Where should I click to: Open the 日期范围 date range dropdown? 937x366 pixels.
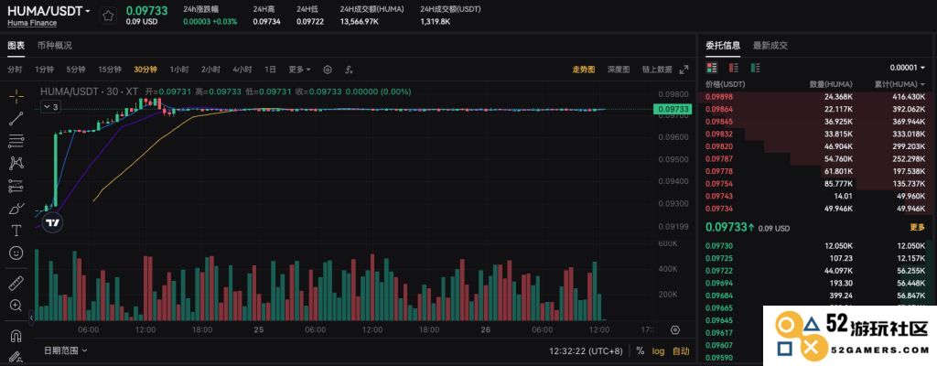[x=65, y=350]
